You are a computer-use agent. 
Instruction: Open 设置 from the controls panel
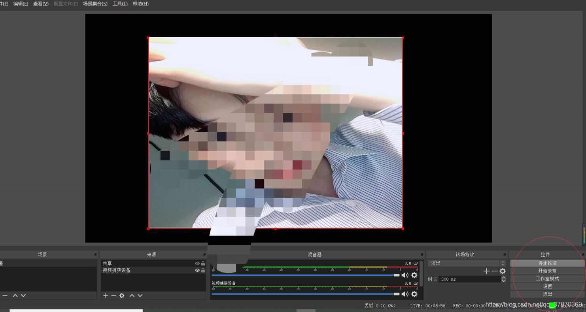(x=547, y=286)
